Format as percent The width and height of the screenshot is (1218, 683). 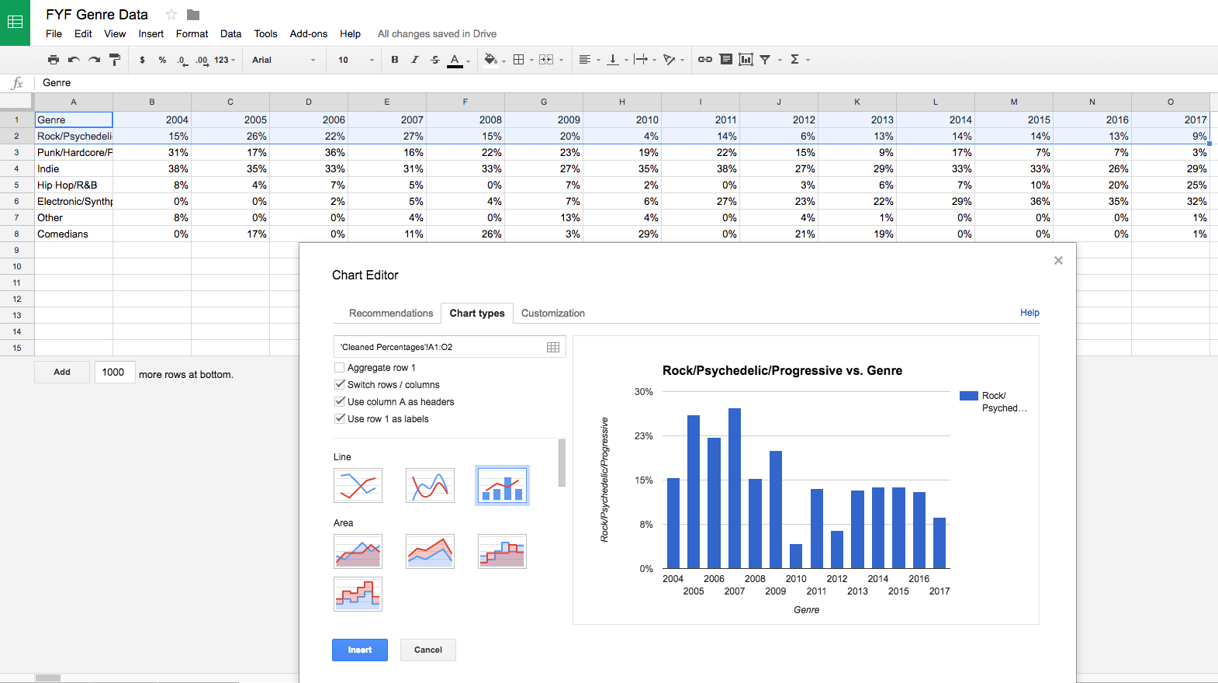[162, 60]
